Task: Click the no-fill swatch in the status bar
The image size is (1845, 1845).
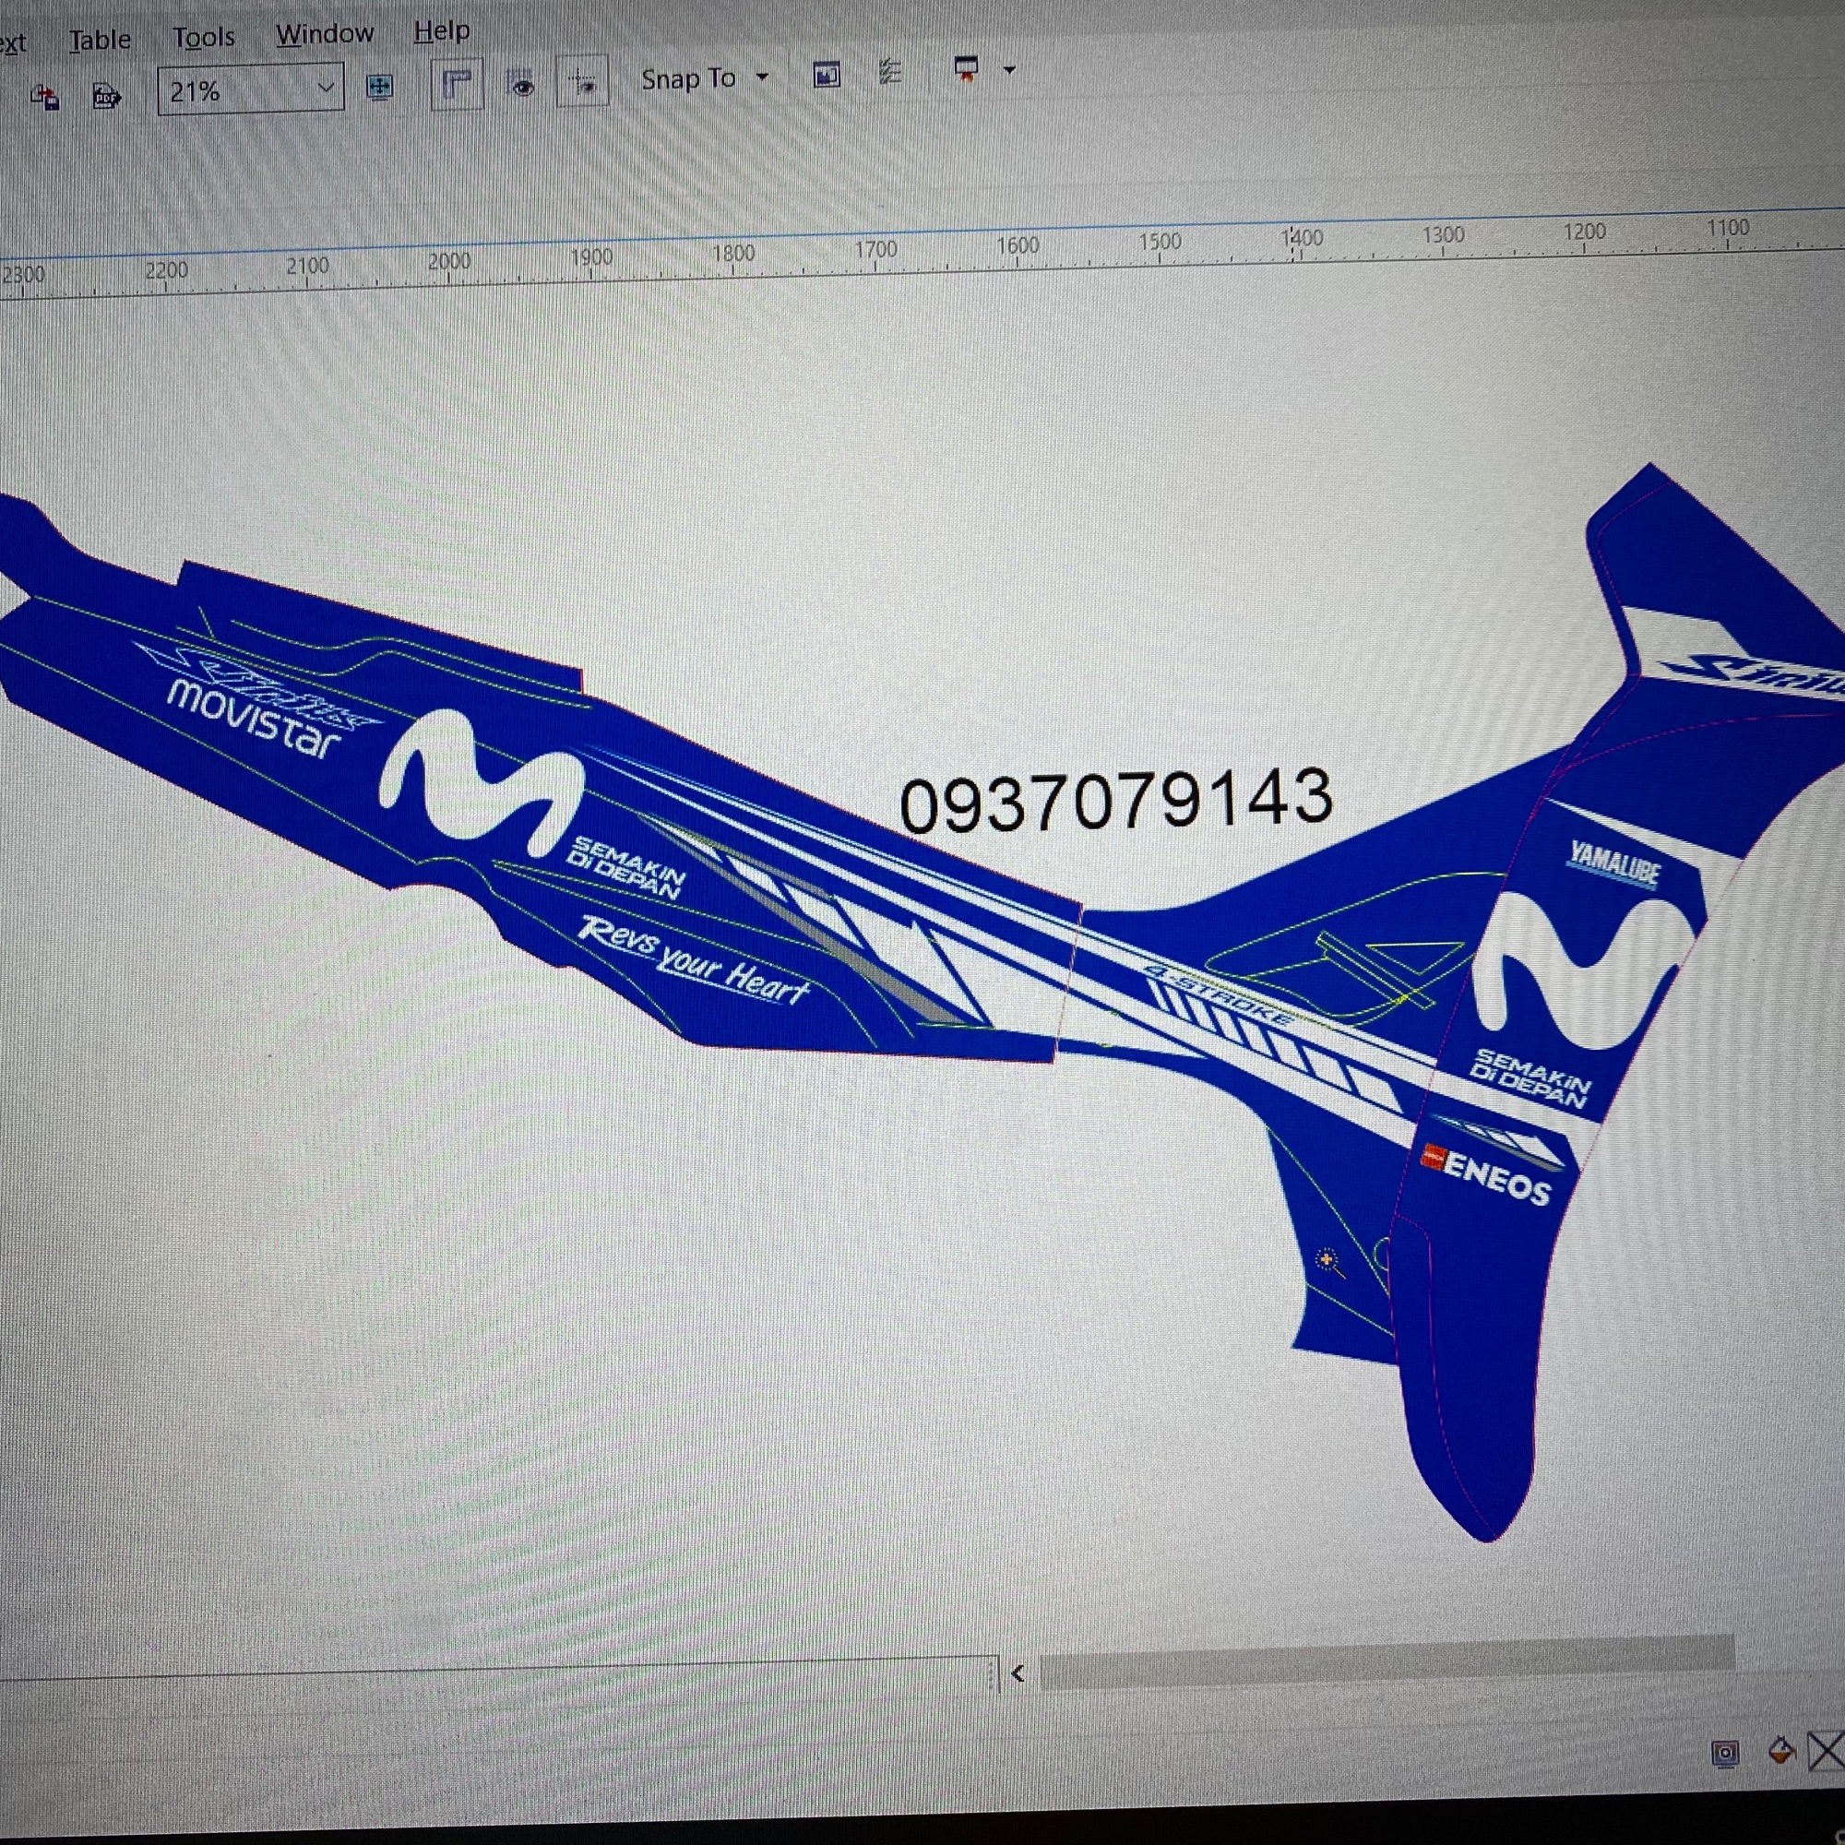Action: coord(1826,1753)
